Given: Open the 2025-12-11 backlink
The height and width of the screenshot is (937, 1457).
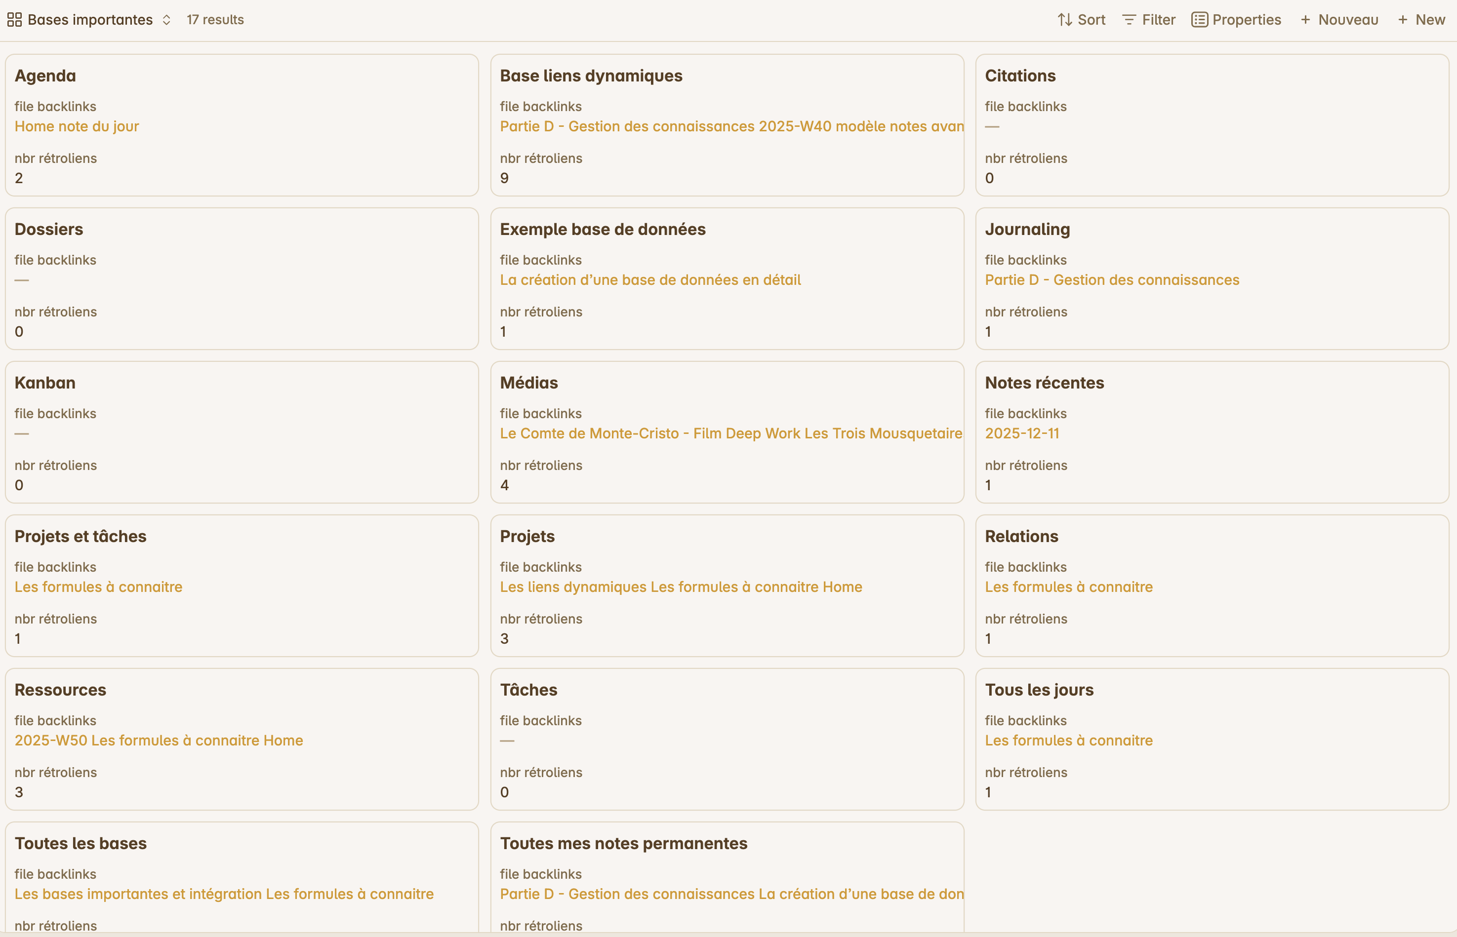Looking at the screenshot, I should (x=1022, y=433).
